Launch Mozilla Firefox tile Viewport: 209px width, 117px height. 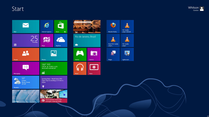(x=113, y=27)
